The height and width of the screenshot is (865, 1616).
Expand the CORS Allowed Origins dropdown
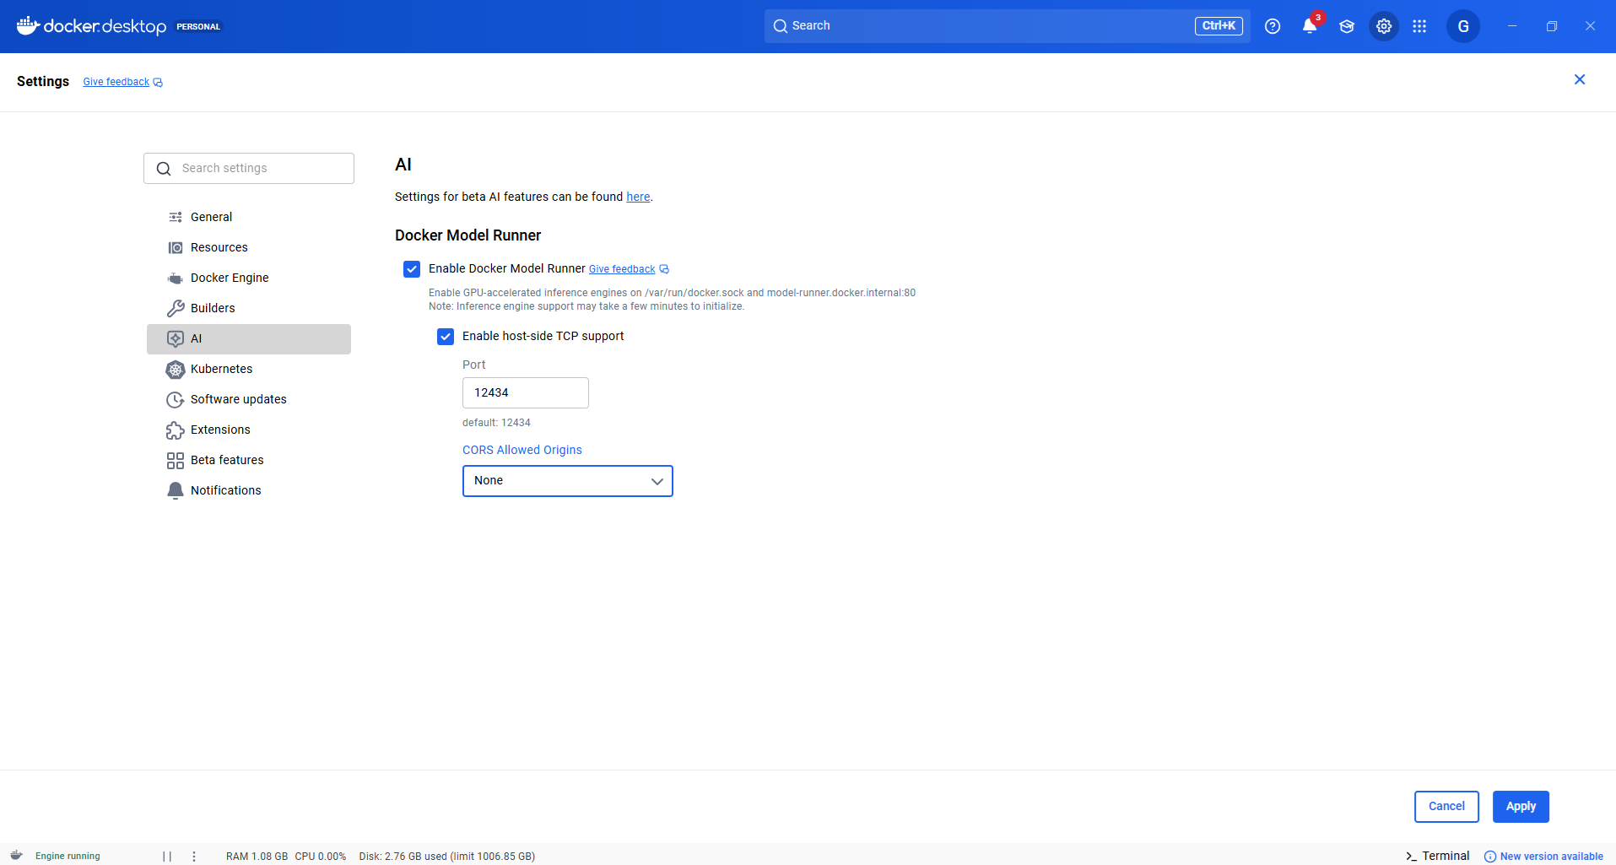pyautogui.click(x=568, y=481)
